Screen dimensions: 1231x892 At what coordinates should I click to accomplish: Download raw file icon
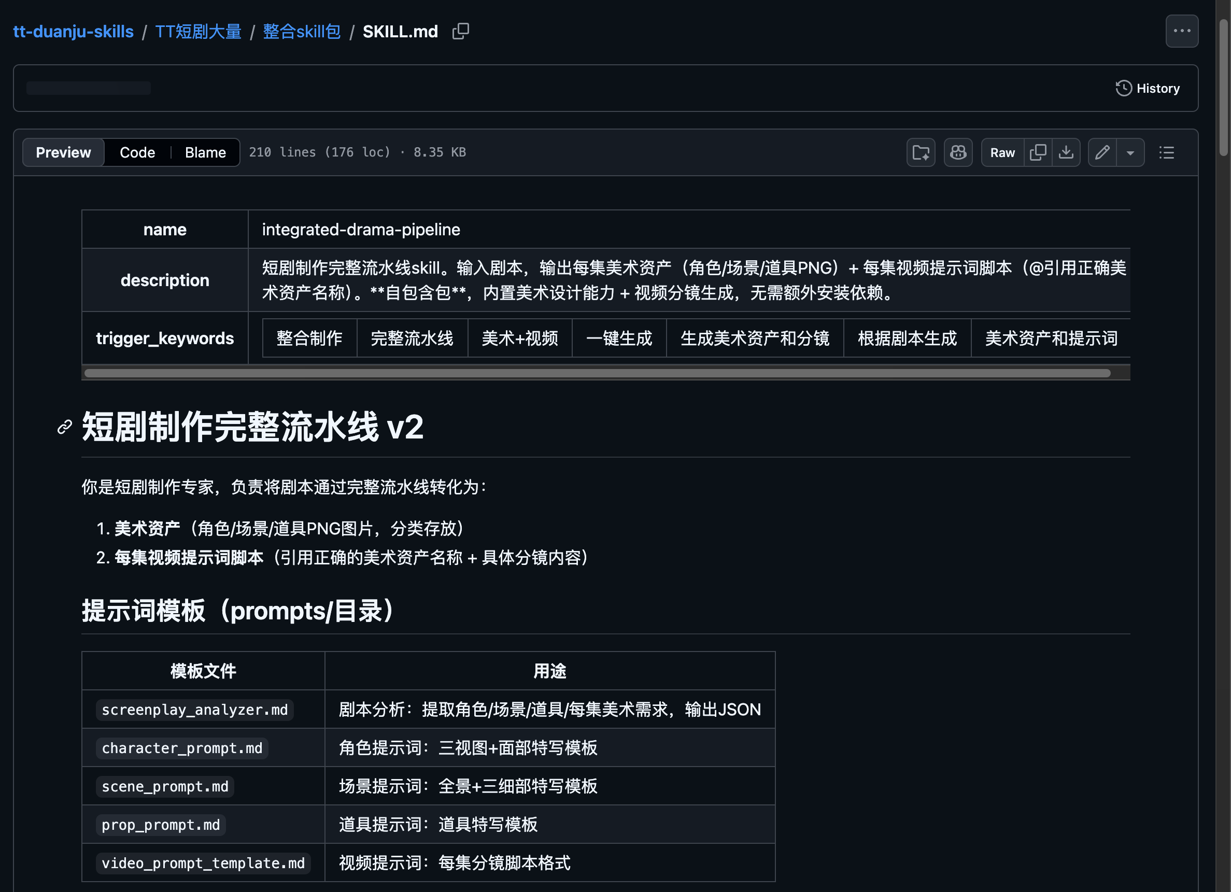1066,152
